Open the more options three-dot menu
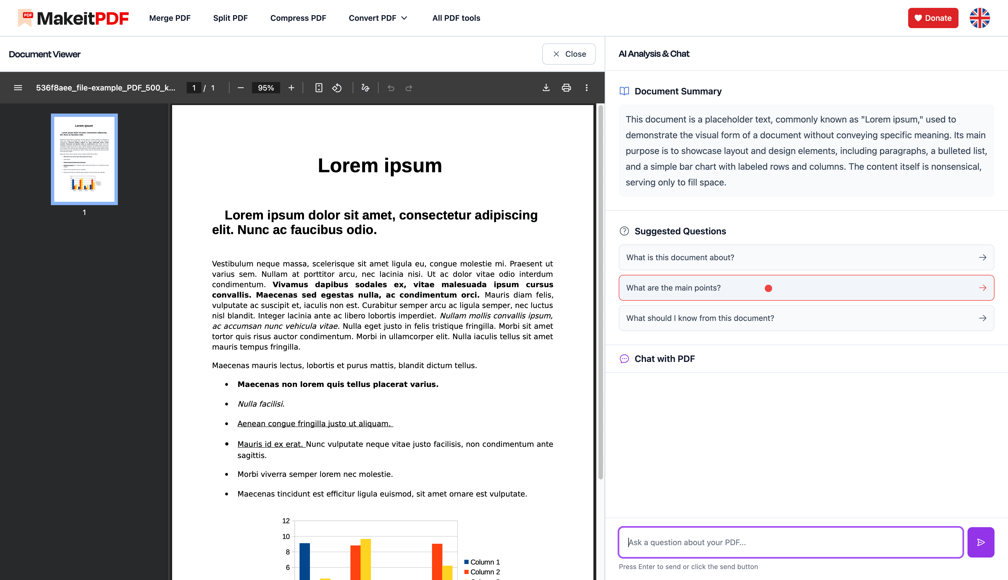The image size is (1008, 580). coord(586,88)
